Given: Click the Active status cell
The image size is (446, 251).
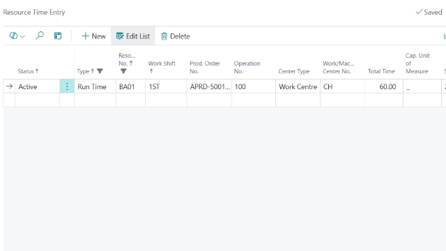Looking at the screenshot, I should (37, 86).
